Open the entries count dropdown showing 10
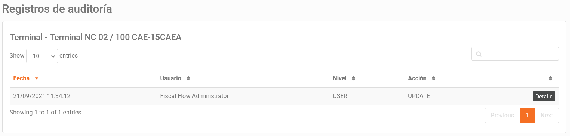 tap(42, 56)
